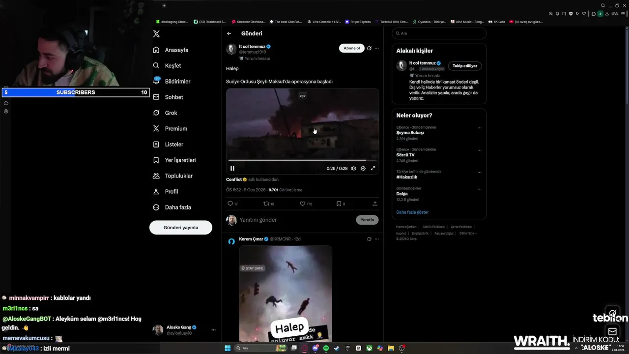Open Grok icon on Kerem Çınar's reply
The width and height of the screenshot is (629, 354).
[x=369, y=239]
